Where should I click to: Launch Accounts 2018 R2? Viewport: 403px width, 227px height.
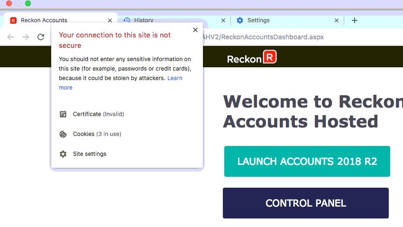pos(307,161)
